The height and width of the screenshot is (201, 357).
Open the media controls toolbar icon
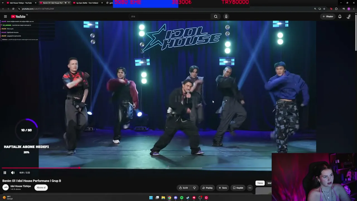tap(344, 9)
